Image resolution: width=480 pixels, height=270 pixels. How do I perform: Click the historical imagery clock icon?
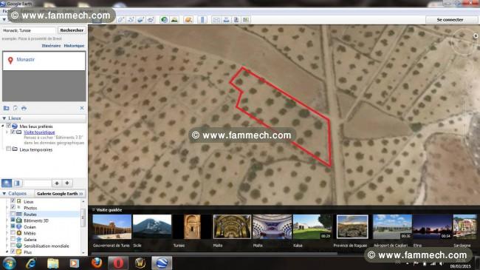tap(164, 20)
